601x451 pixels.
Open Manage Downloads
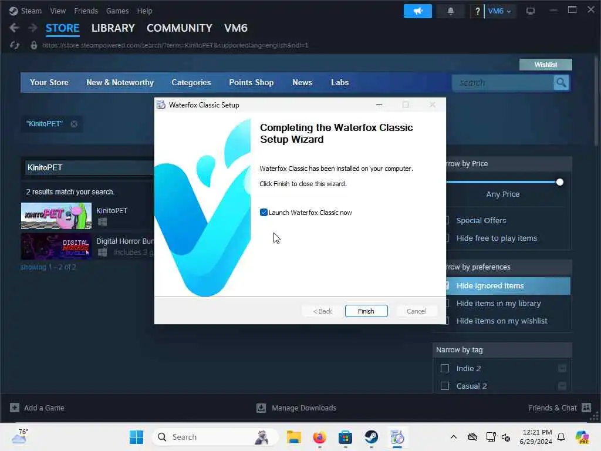(x=296, y=408)
